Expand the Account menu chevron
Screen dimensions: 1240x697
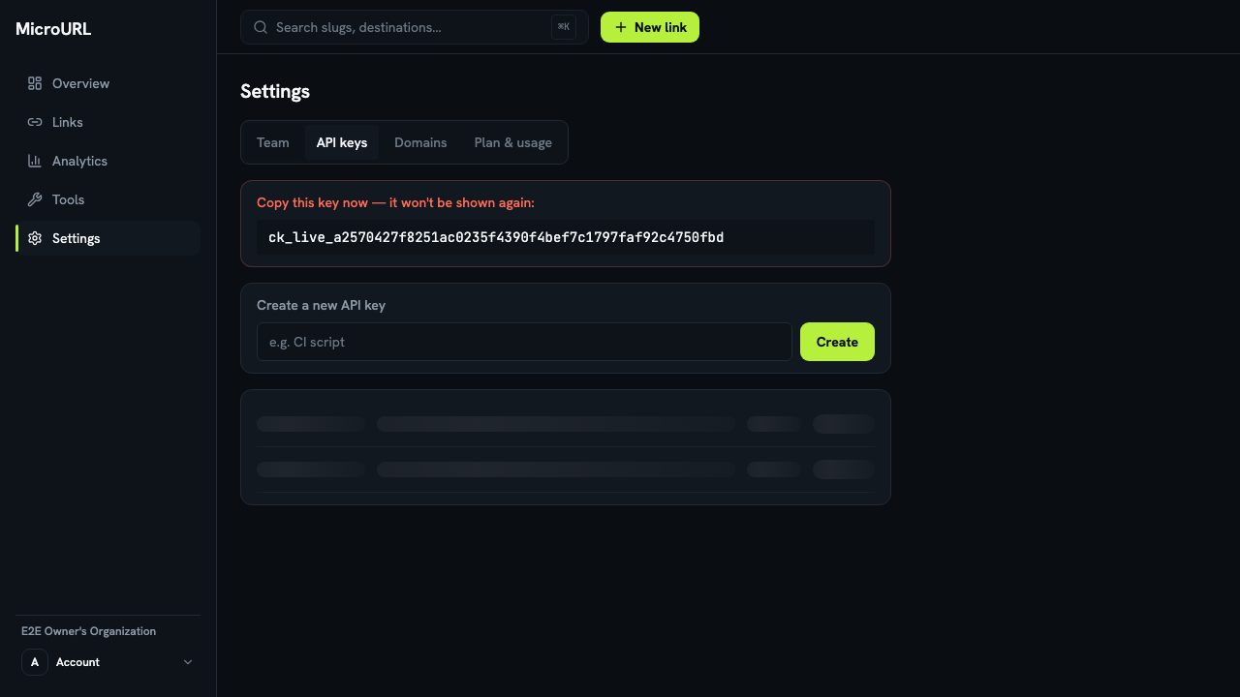[x=188, y=662]
